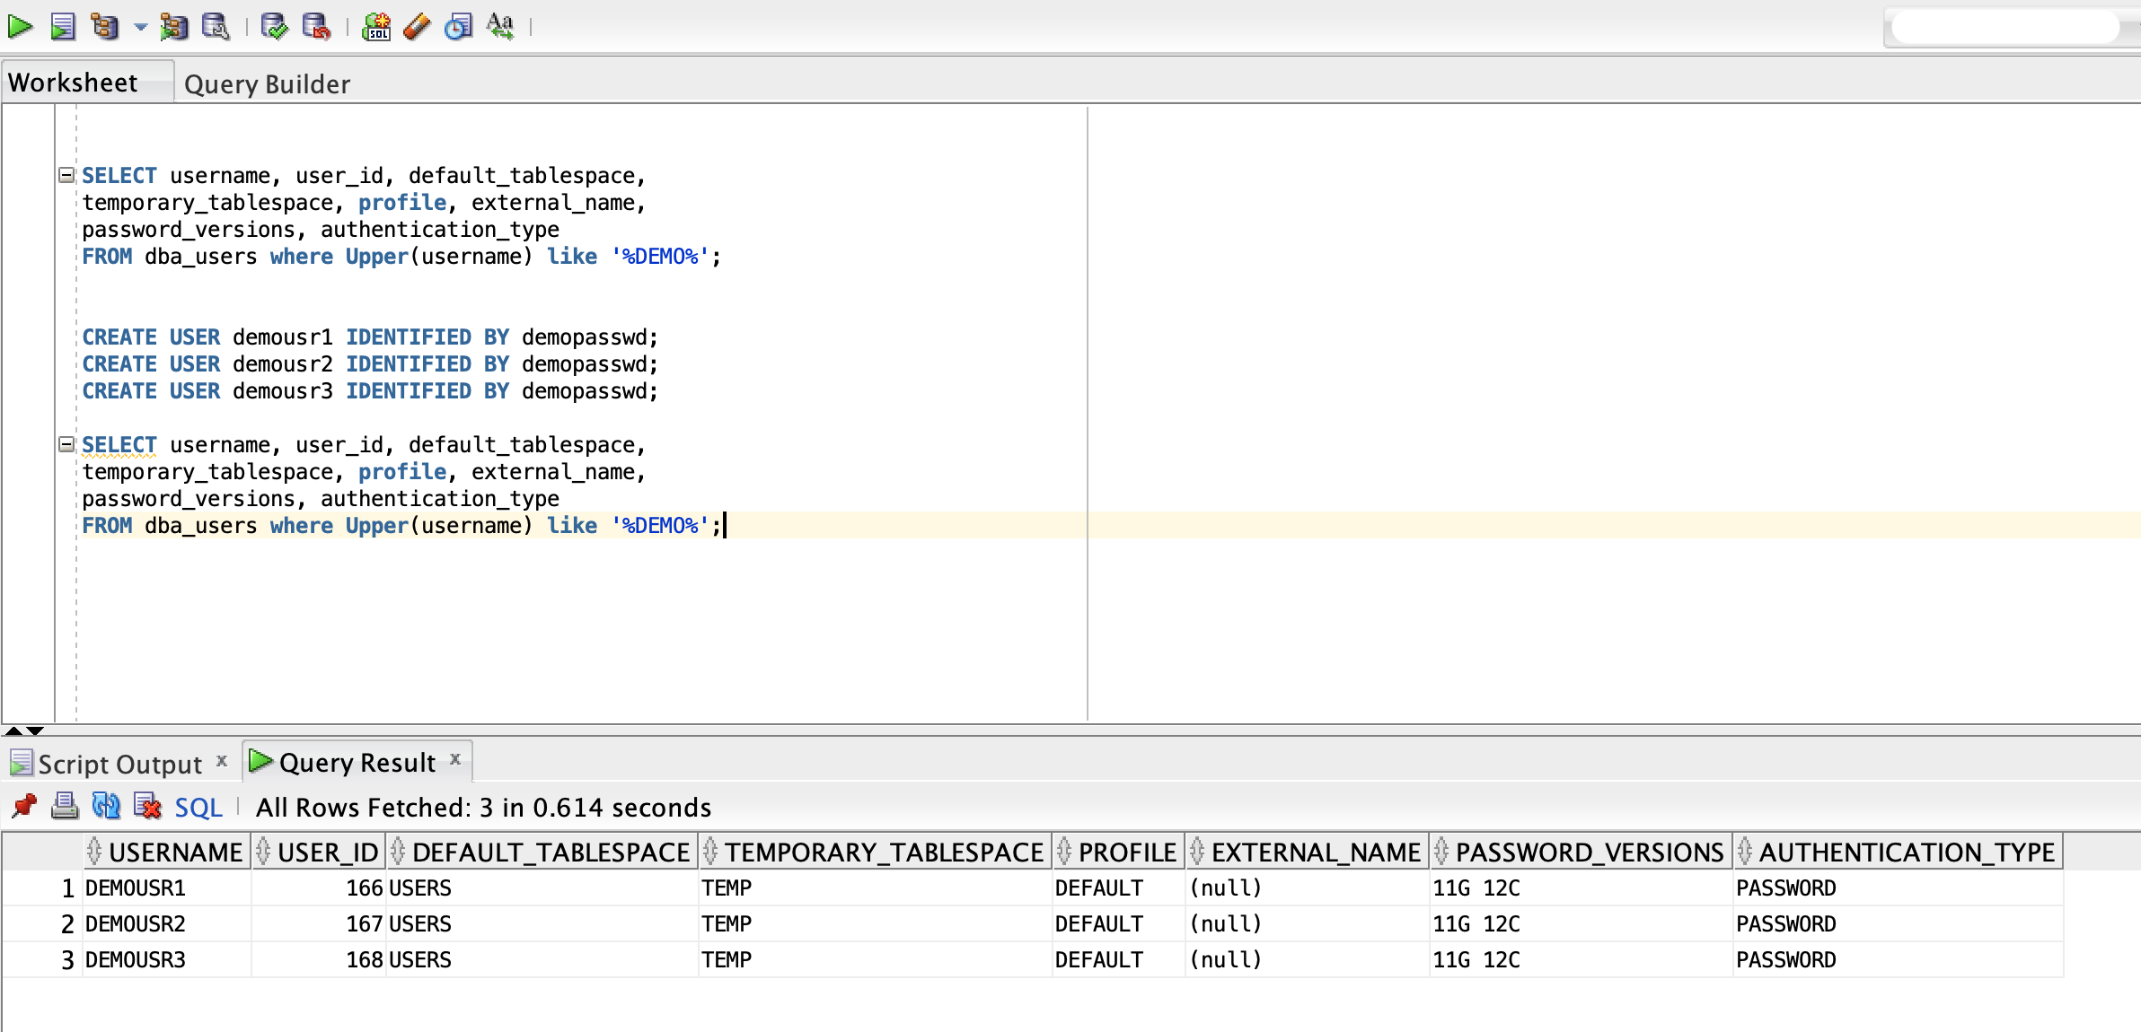Click the search field at top right
2141x1032 pixels.
pos(2004,28)
